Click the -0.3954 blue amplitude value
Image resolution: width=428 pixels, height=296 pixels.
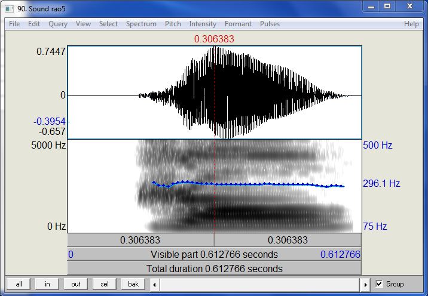point(50,121)
